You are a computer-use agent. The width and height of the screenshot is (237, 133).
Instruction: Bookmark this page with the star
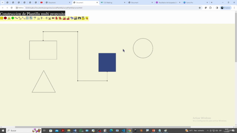point(200,8)
